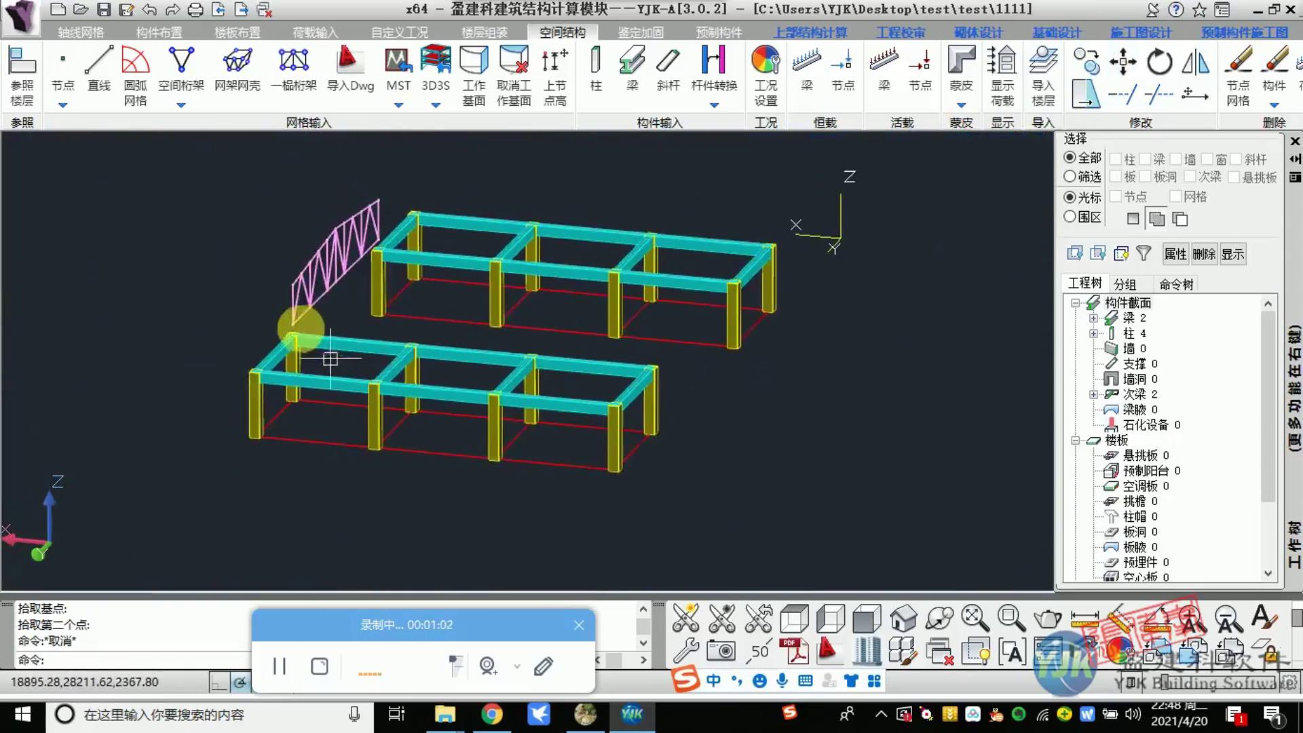The image size is (1303, 733).
Task: Click the 显示 button in selection panel
Action: point(1232,254)
